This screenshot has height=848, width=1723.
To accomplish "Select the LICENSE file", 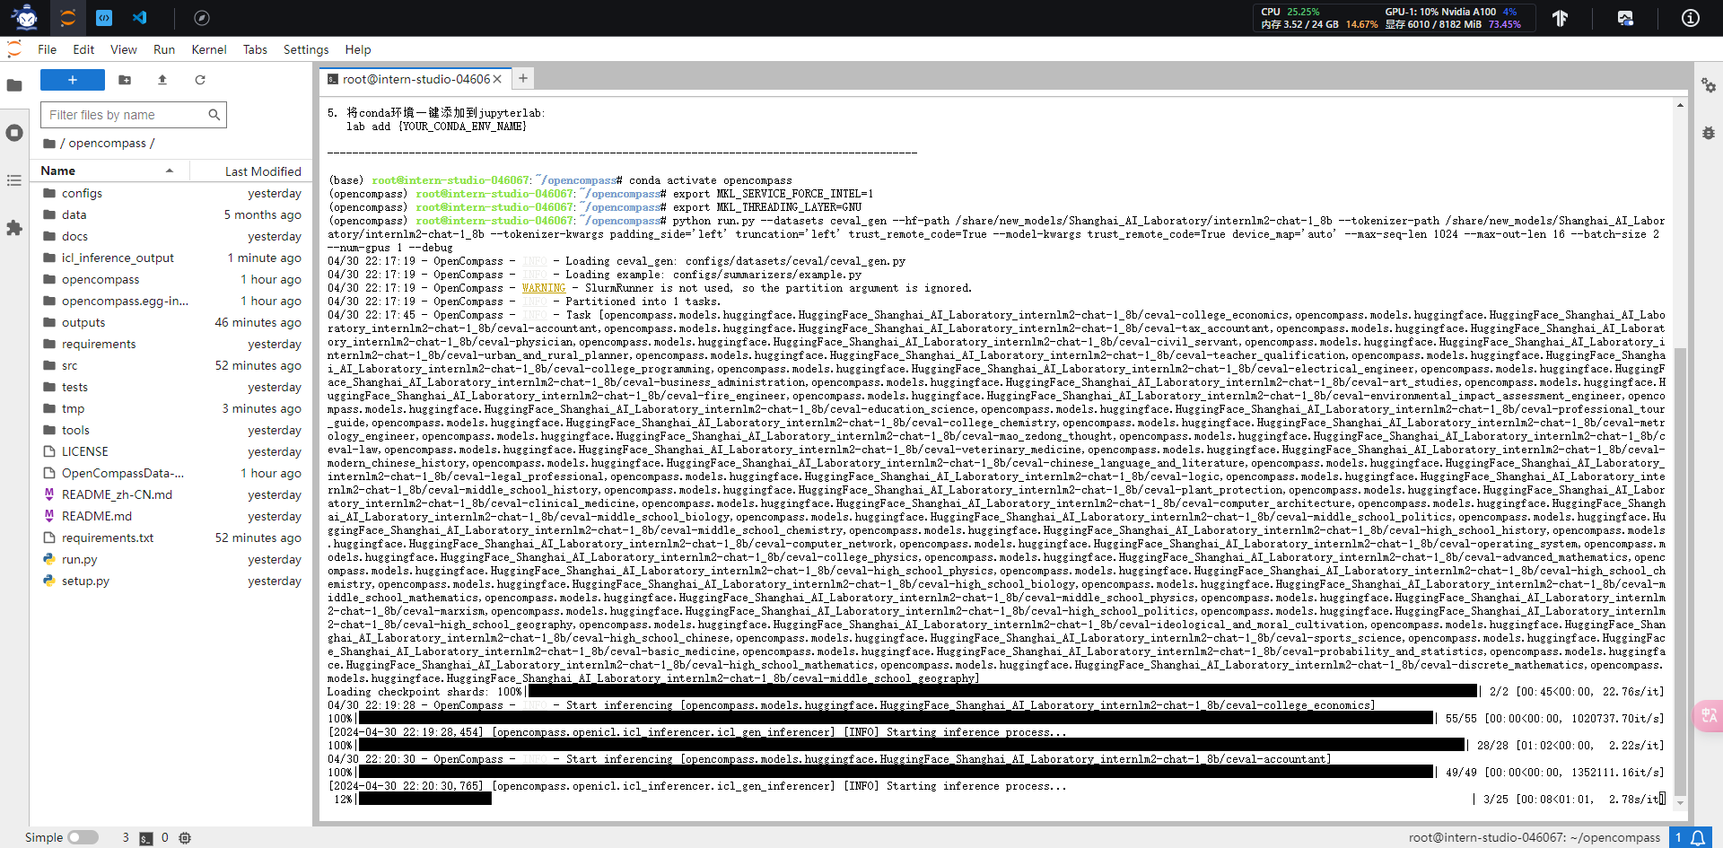I will point(172,451).
